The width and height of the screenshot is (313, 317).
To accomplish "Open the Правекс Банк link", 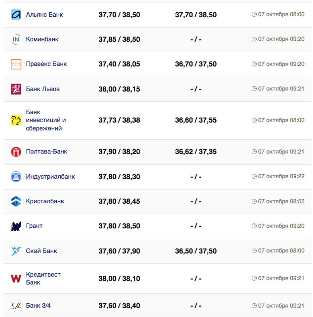I will coord(46,64).
